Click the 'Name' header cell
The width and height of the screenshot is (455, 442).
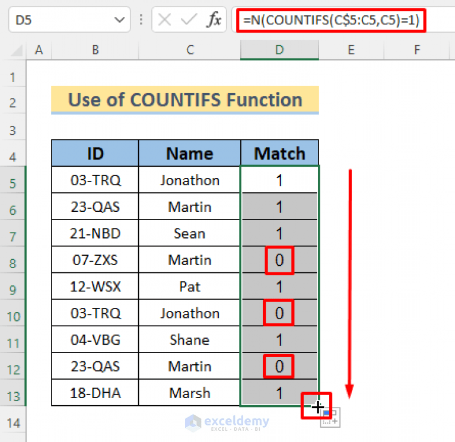tap(190, 153)
